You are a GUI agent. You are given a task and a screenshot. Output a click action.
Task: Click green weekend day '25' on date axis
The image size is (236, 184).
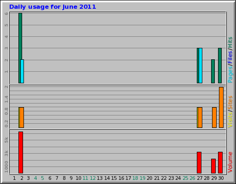point(185,178)
